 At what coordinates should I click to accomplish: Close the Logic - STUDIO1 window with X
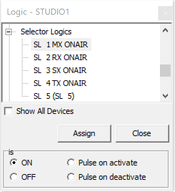pos(165,13)
